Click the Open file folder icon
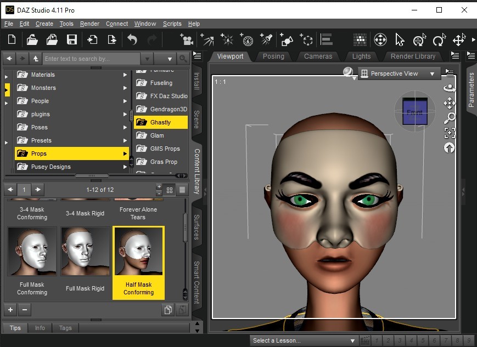Image resolution: width=477 pixels, height=347 pixels. click(32, 39)
